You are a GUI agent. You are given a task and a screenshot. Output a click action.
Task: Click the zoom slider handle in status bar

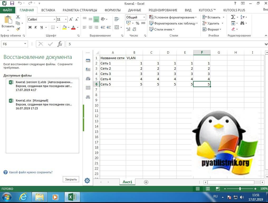tap(240, 189)
